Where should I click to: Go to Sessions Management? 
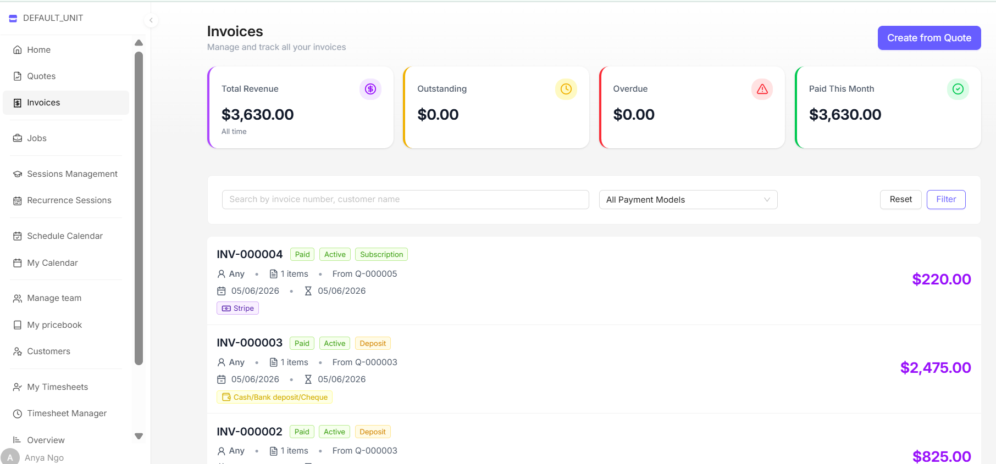[x=66, y=174]
